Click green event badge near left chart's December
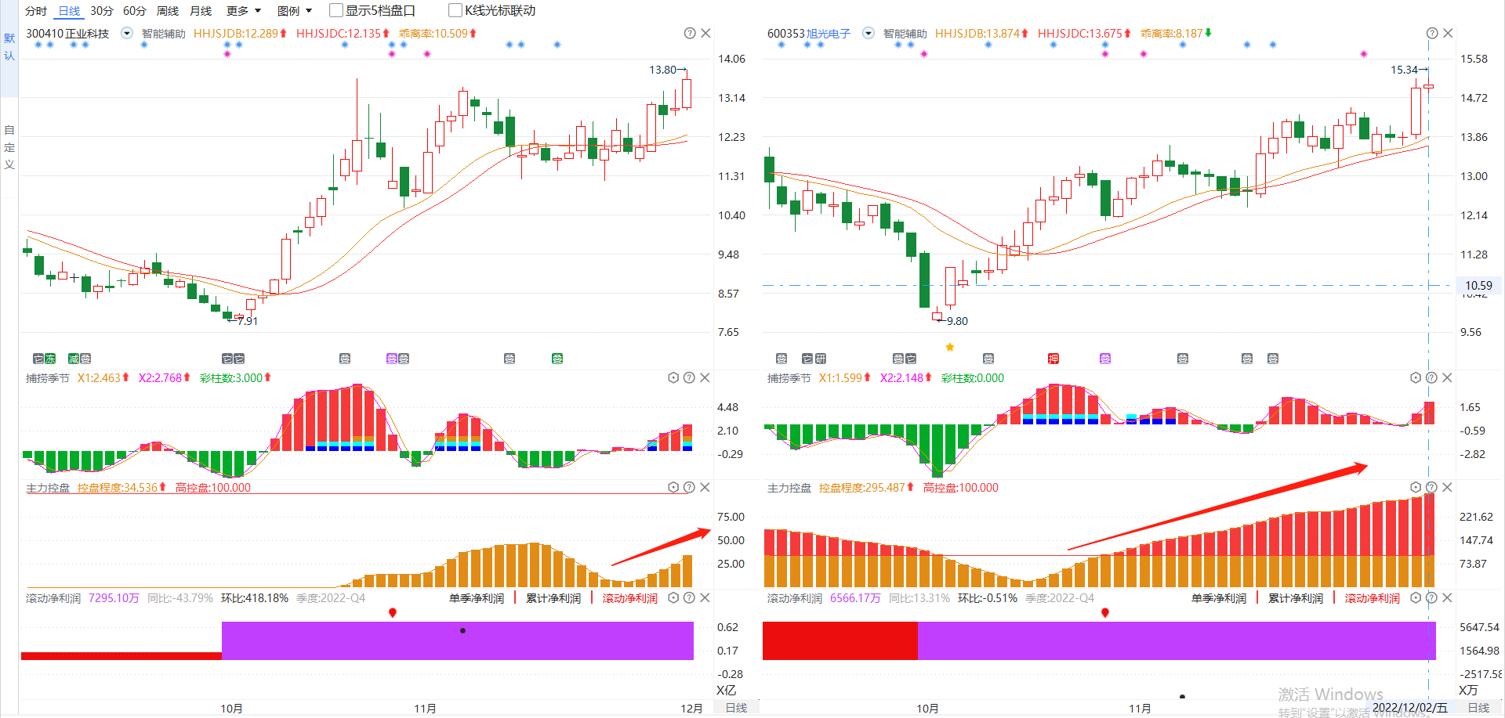 point(557,359)
